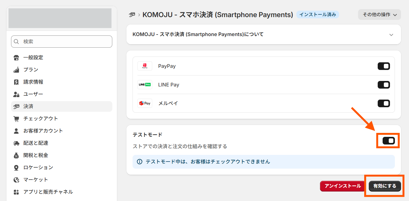
Task: Expand the KOMOJU について section chevron
Action: (x=391, y=35)
